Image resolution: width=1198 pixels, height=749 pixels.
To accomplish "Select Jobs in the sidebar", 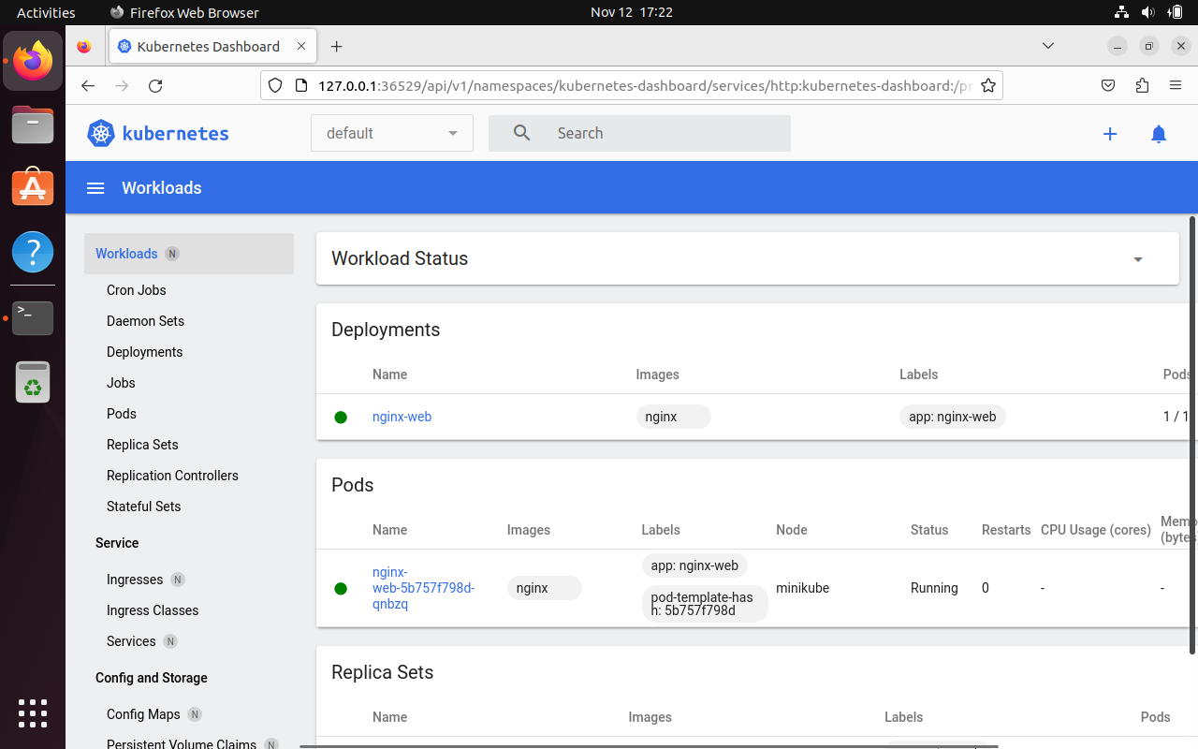I will point(121,383).
